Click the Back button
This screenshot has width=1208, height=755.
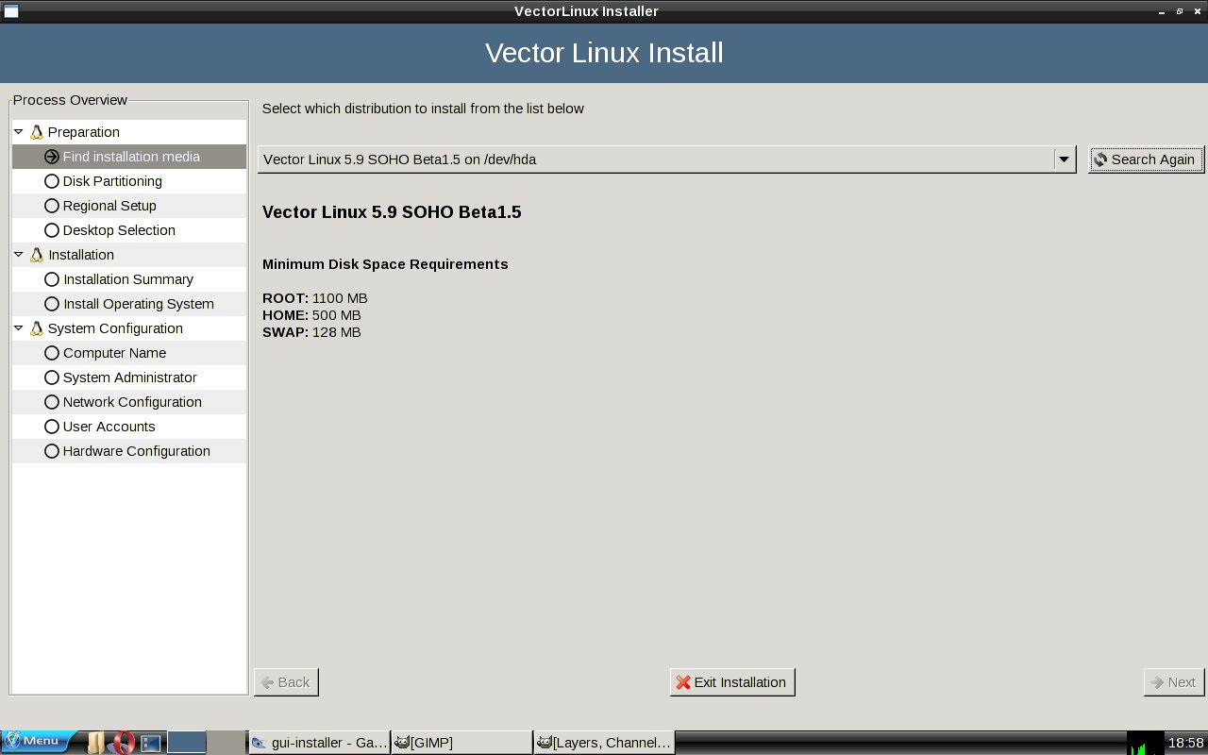pos(286,682)
